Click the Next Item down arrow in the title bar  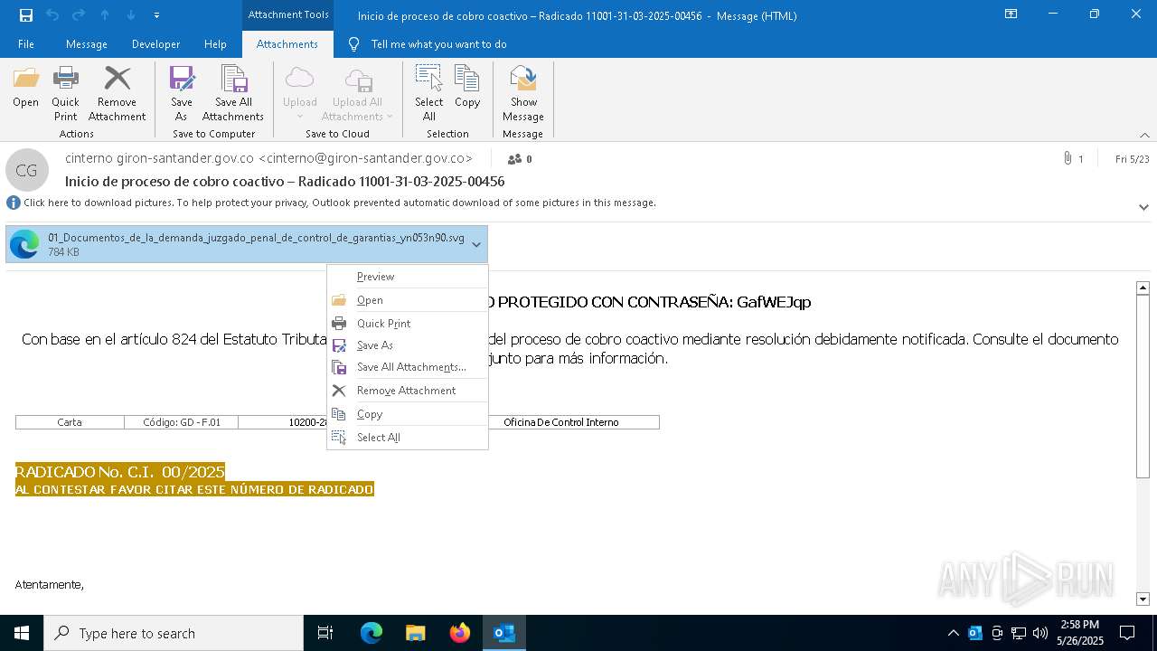[131, 15]
